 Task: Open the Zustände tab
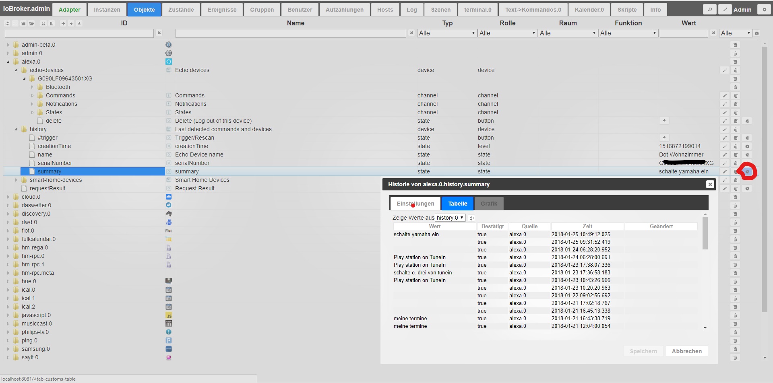click(181, 10)
